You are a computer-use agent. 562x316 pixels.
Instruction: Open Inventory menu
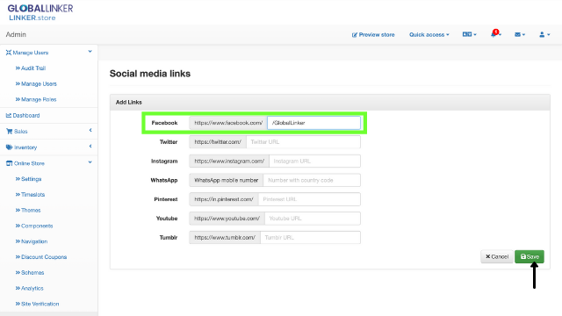click(x=25, y=147)
